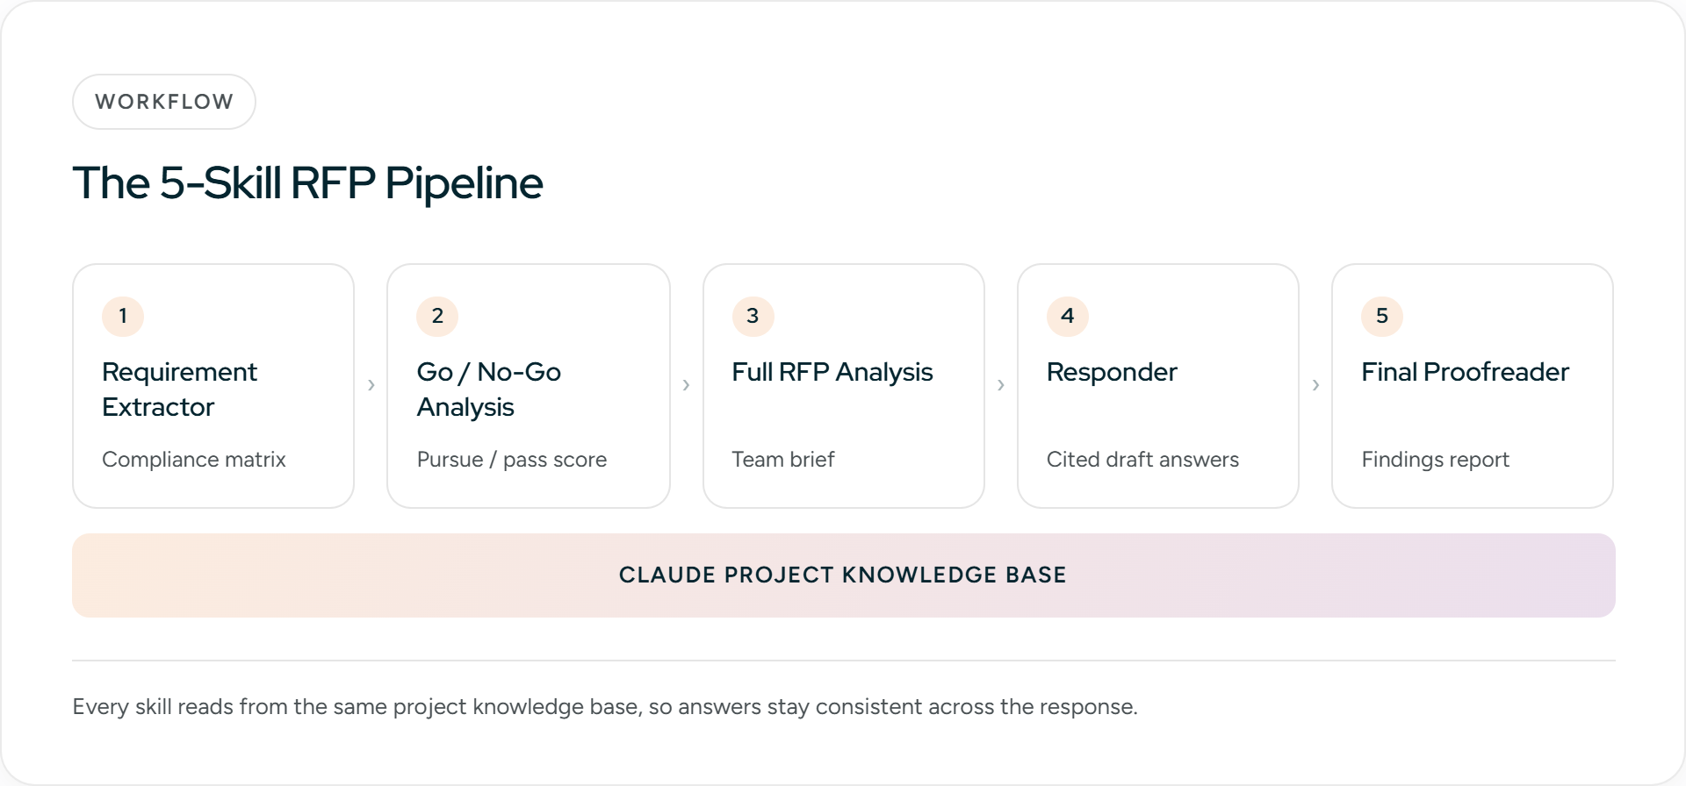Click the step 4 number badge
Screen dimensions: 1686x786
(x=1067, y=316)
